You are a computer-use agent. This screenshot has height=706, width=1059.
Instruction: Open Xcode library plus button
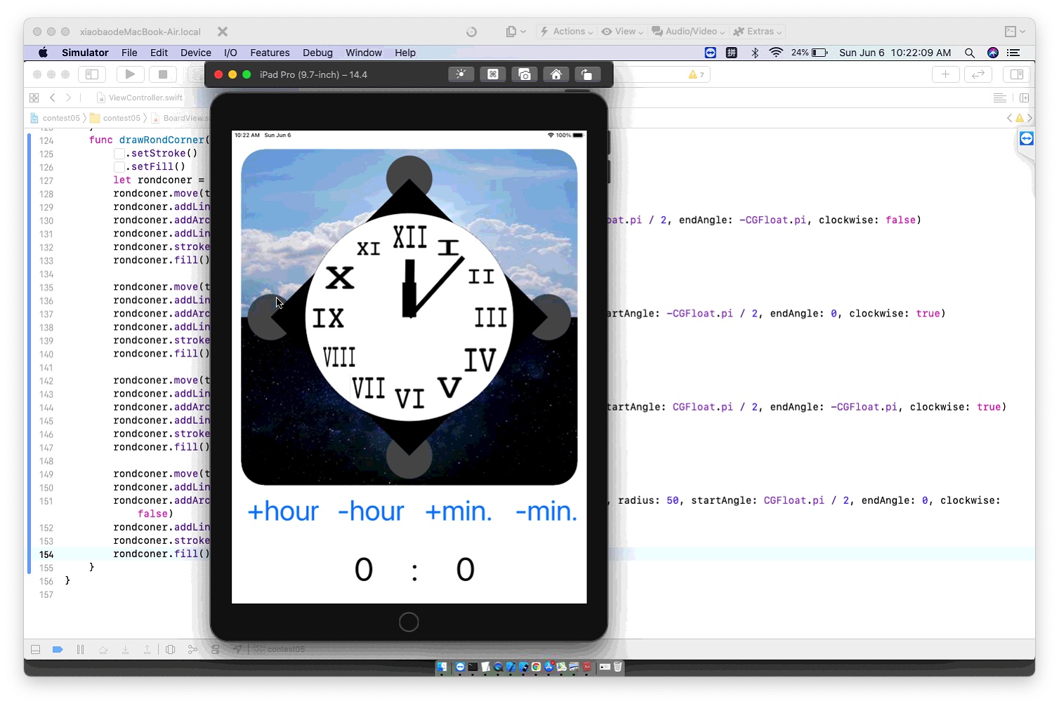pos(945,74)
